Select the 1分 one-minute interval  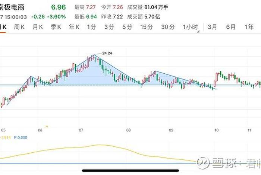pyautogui.click(x=91, y=27)
